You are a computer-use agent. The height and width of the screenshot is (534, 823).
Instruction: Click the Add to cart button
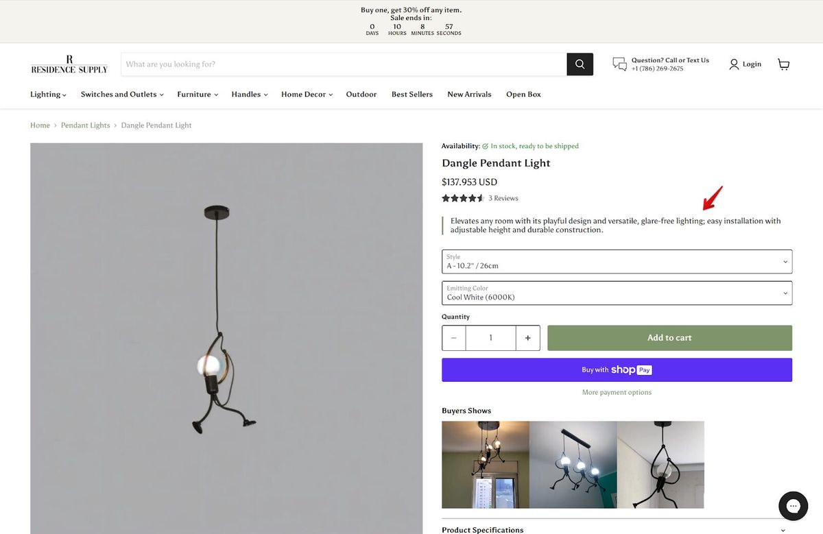[669, 338]
